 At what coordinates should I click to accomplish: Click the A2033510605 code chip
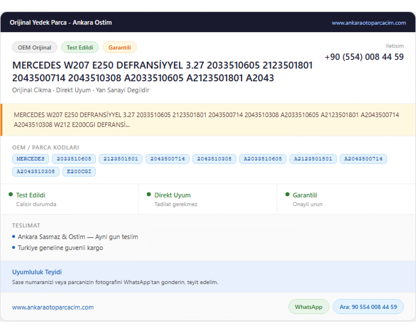(x=263, y=159)
